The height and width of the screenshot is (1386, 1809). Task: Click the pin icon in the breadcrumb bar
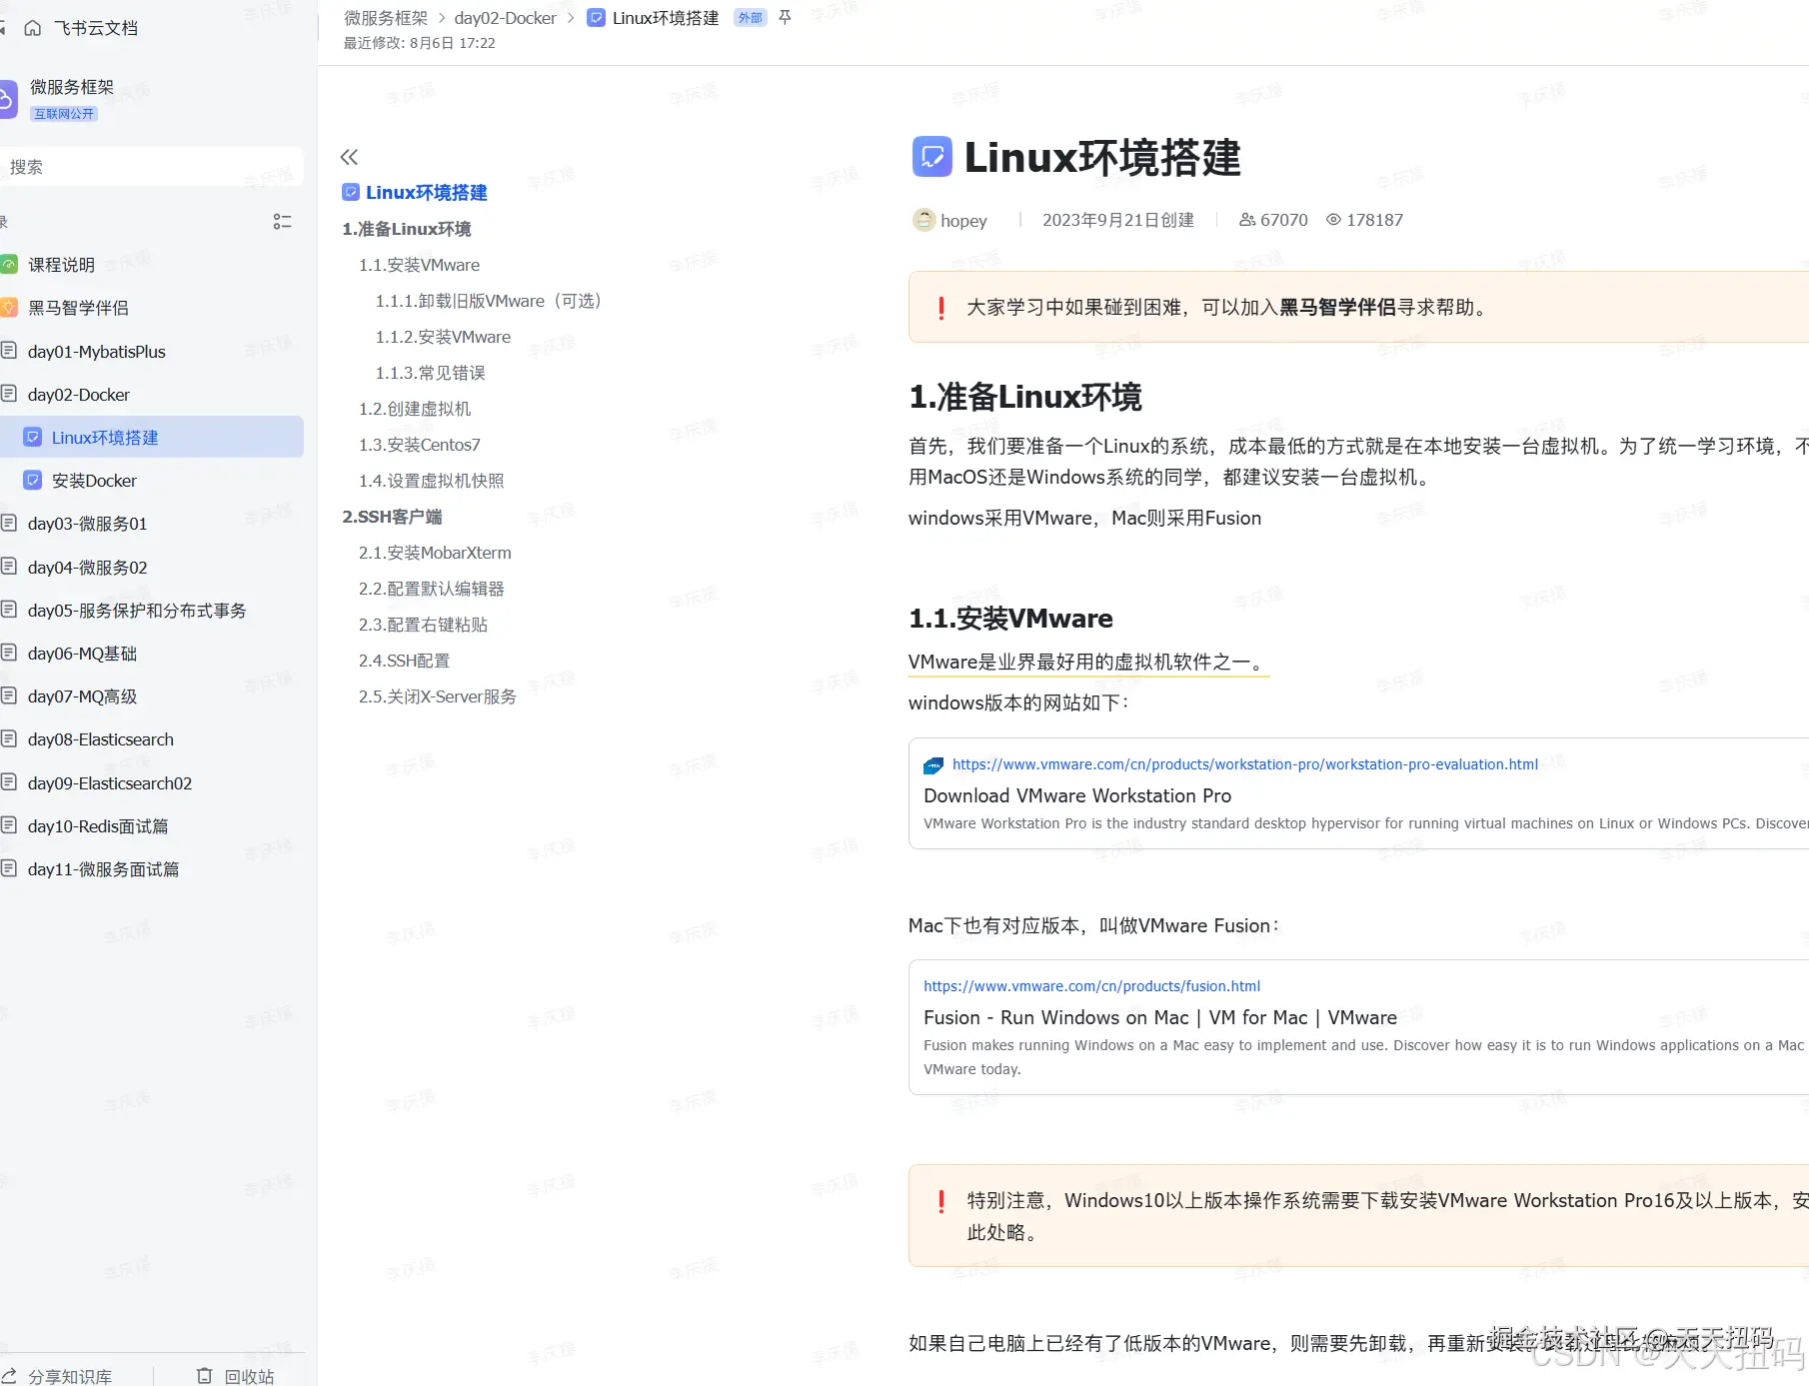785,18
